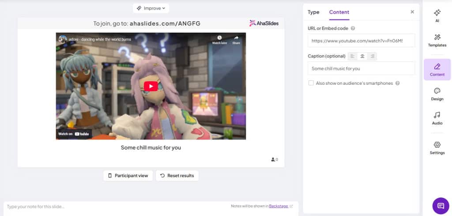This screenshot has height=216, width=452.
Task: Click the 'Some chill music for you' slide caption
Action: (x=151, y=148)
